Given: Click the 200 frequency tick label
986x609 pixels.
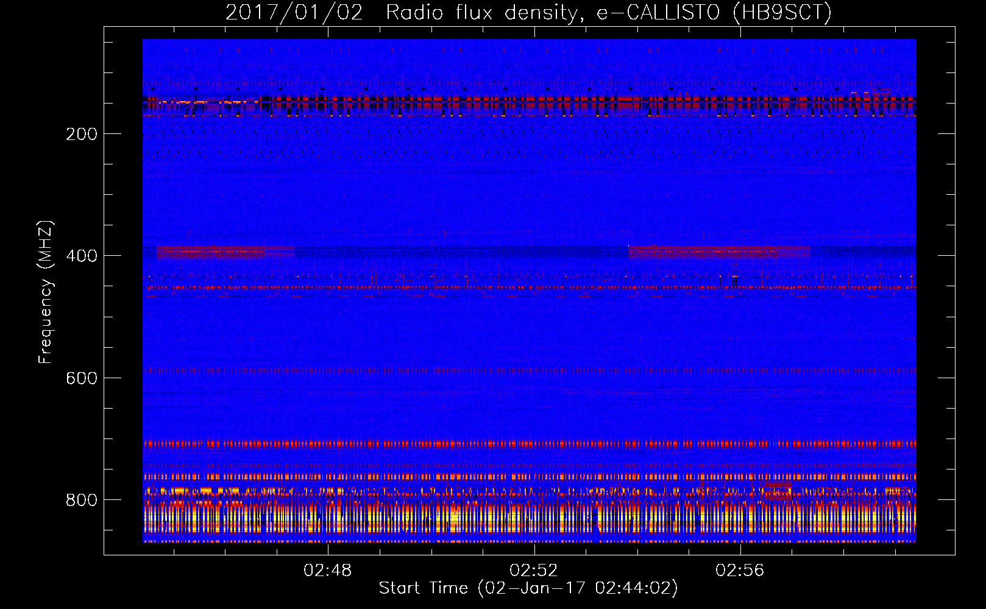Looking at the screenshot, I should tap(82, 134).
